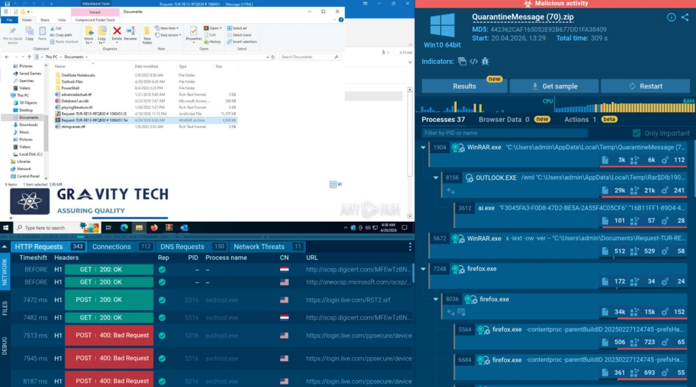
Task: Open the Move to dropdown
Action: (89, 35)
